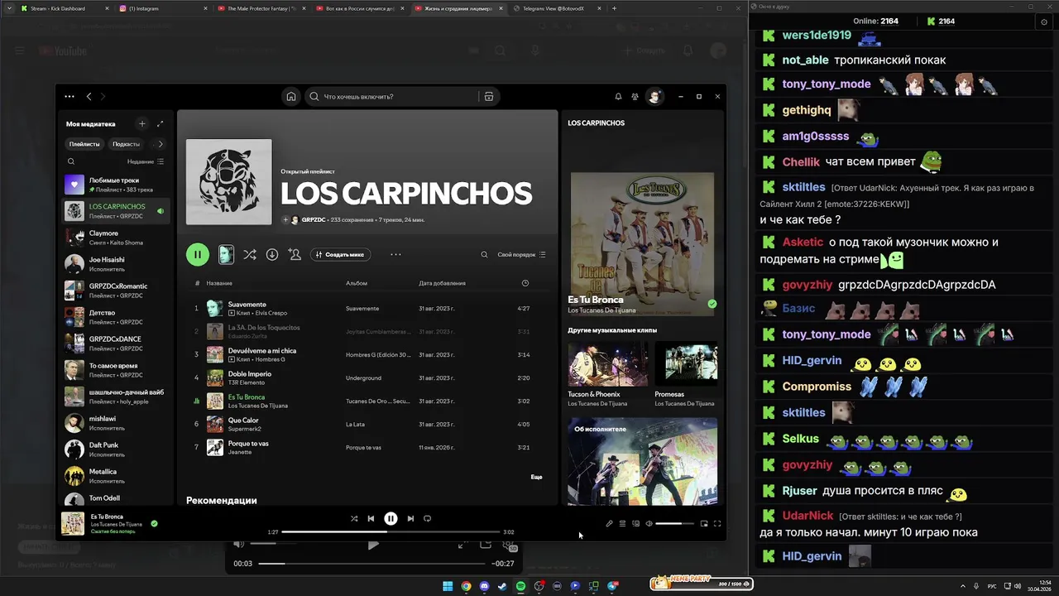Open Friend Activity people icon
The image size is (1059, 596).
click(x=635, y=97)
